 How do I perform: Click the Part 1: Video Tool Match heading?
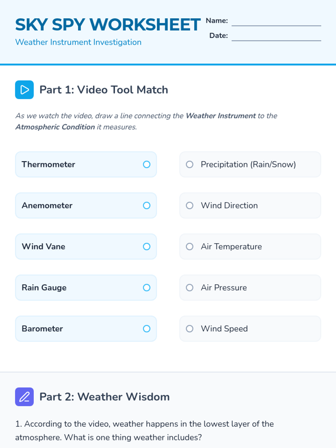pyautogui.click(x=104, y=90)
